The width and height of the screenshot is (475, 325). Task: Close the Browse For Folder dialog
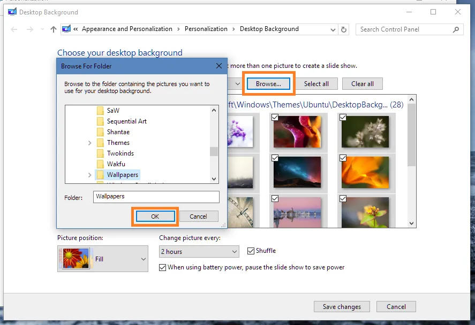click(219, 66)
